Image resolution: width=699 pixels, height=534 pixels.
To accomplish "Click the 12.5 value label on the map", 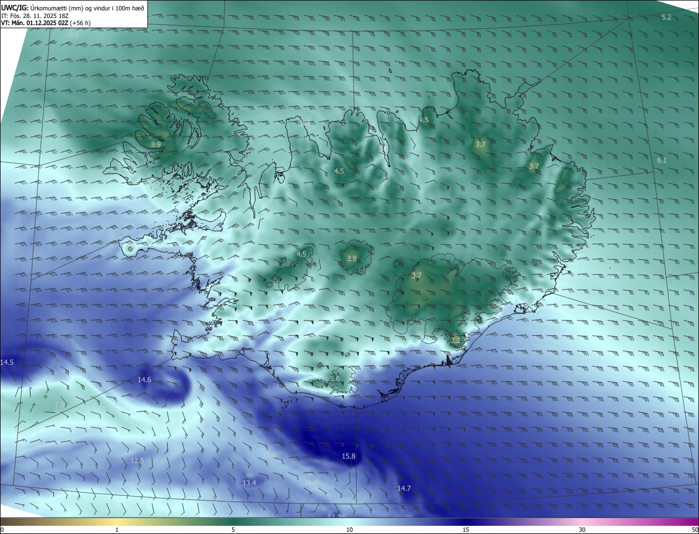I will pos(137,461).
